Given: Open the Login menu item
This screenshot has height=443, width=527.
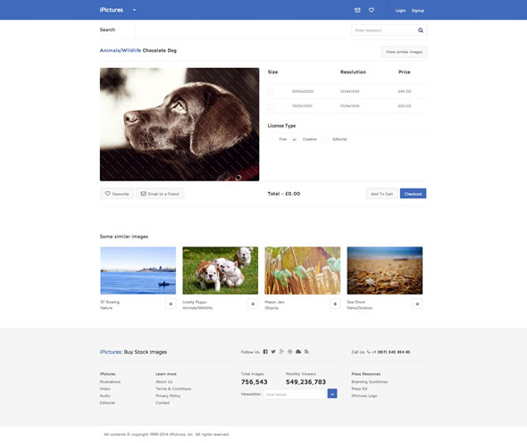Looking at the screenshot, I should pyautogui.click(x=400, y=11).
